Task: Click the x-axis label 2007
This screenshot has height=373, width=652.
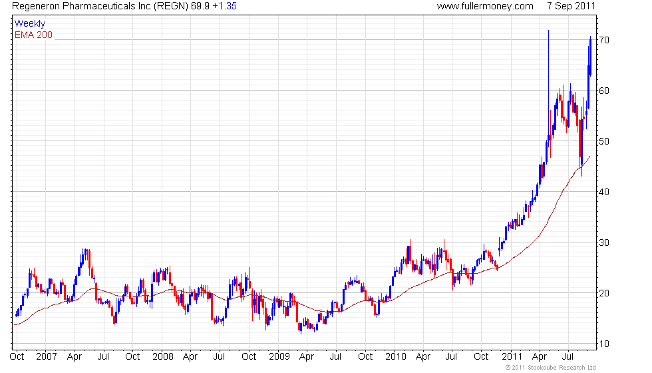Action: click(x=46, y=357)
